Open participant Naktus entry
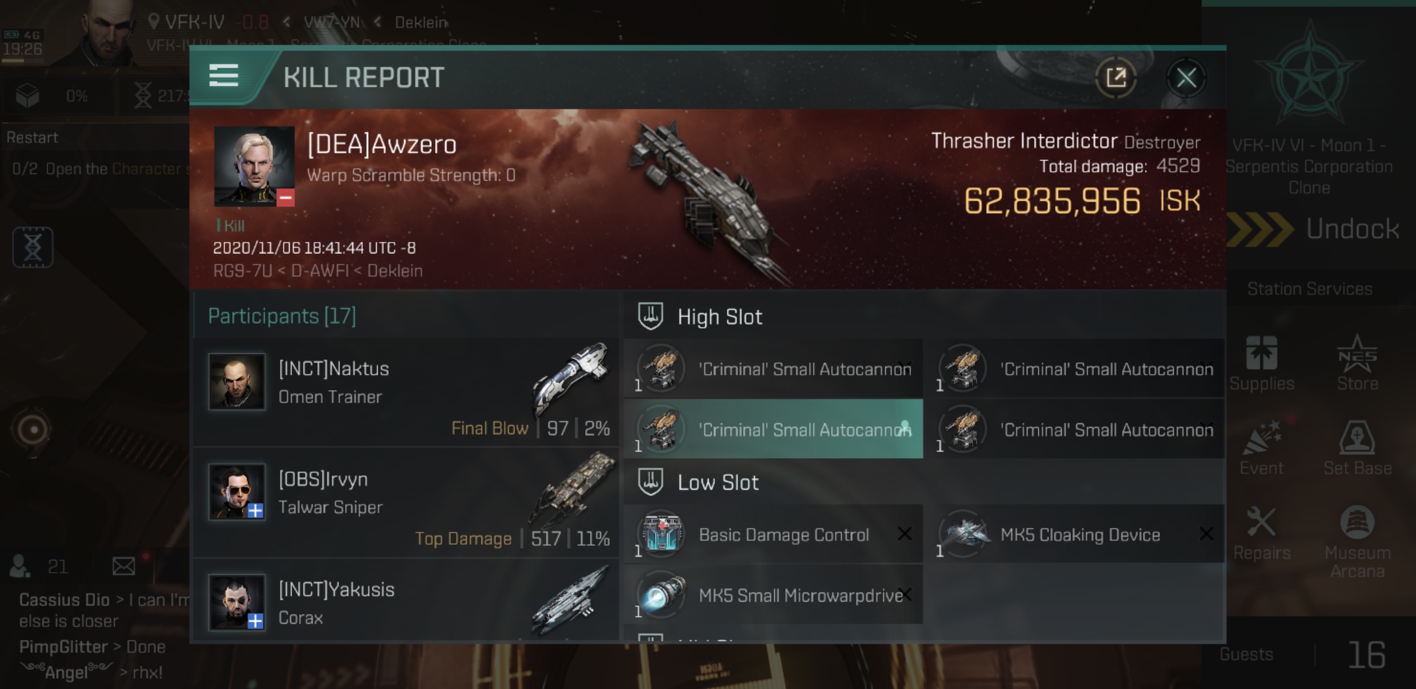1416x689 pixels. click(405, 392)
